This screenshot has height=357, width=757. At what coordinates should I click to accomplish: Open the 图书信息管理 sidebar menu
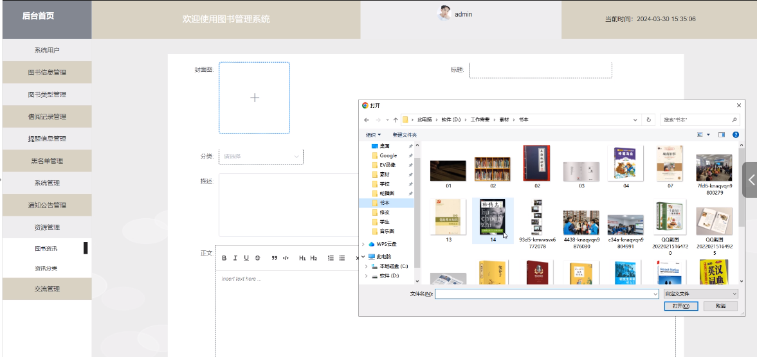(47, 73)
